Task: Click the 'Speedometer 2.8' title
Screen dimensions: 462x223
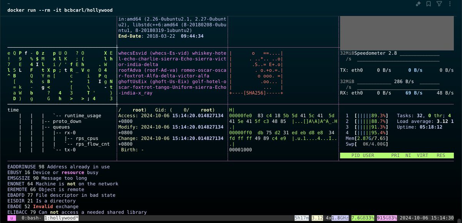Action: 375,53
